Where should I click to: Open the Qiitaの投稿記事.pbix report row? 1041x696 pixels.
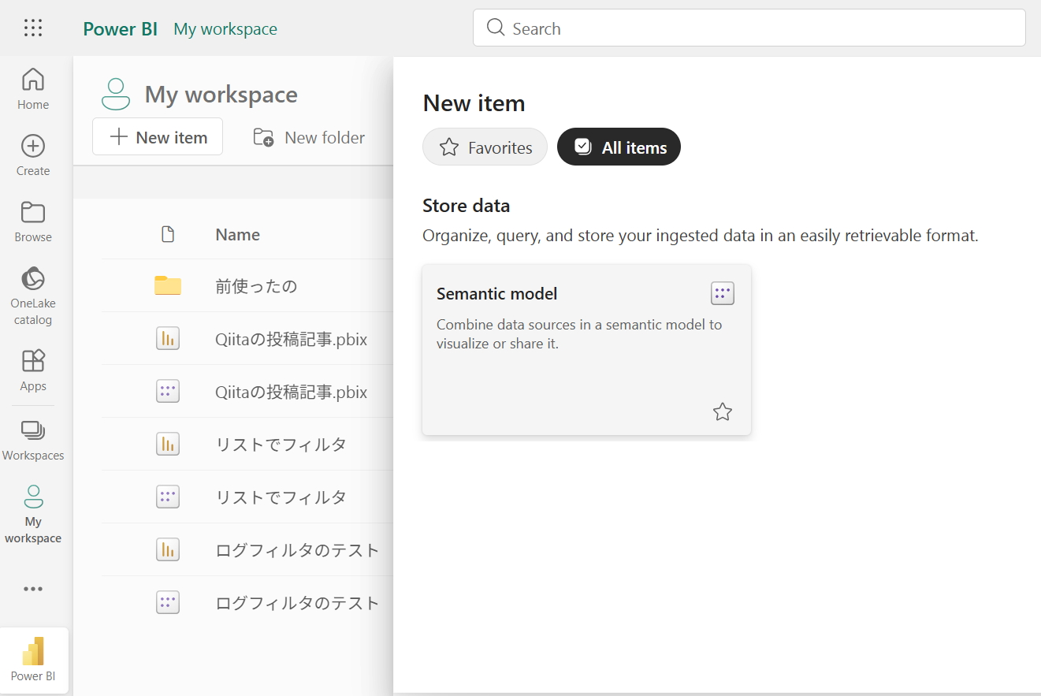tap(291, 340)
